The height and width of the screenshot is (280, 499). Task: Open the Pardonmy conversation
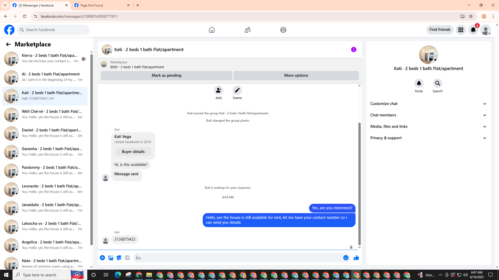[45, 171]
